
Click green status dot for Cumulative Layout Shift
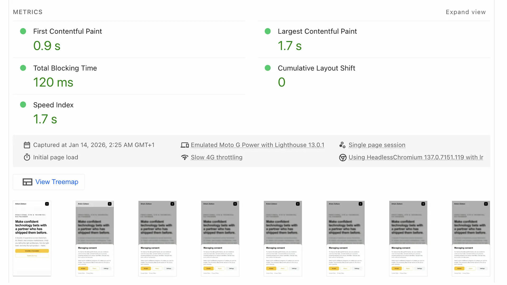(x=267, y=68)
